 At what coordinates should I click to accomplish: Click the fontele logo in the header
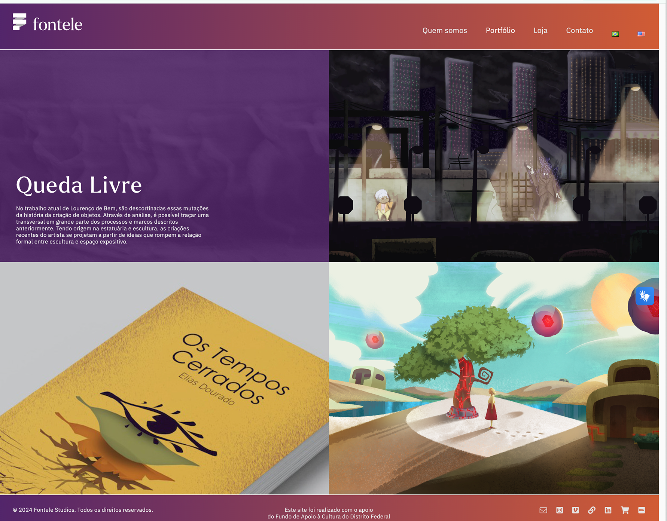coord(48,23)
